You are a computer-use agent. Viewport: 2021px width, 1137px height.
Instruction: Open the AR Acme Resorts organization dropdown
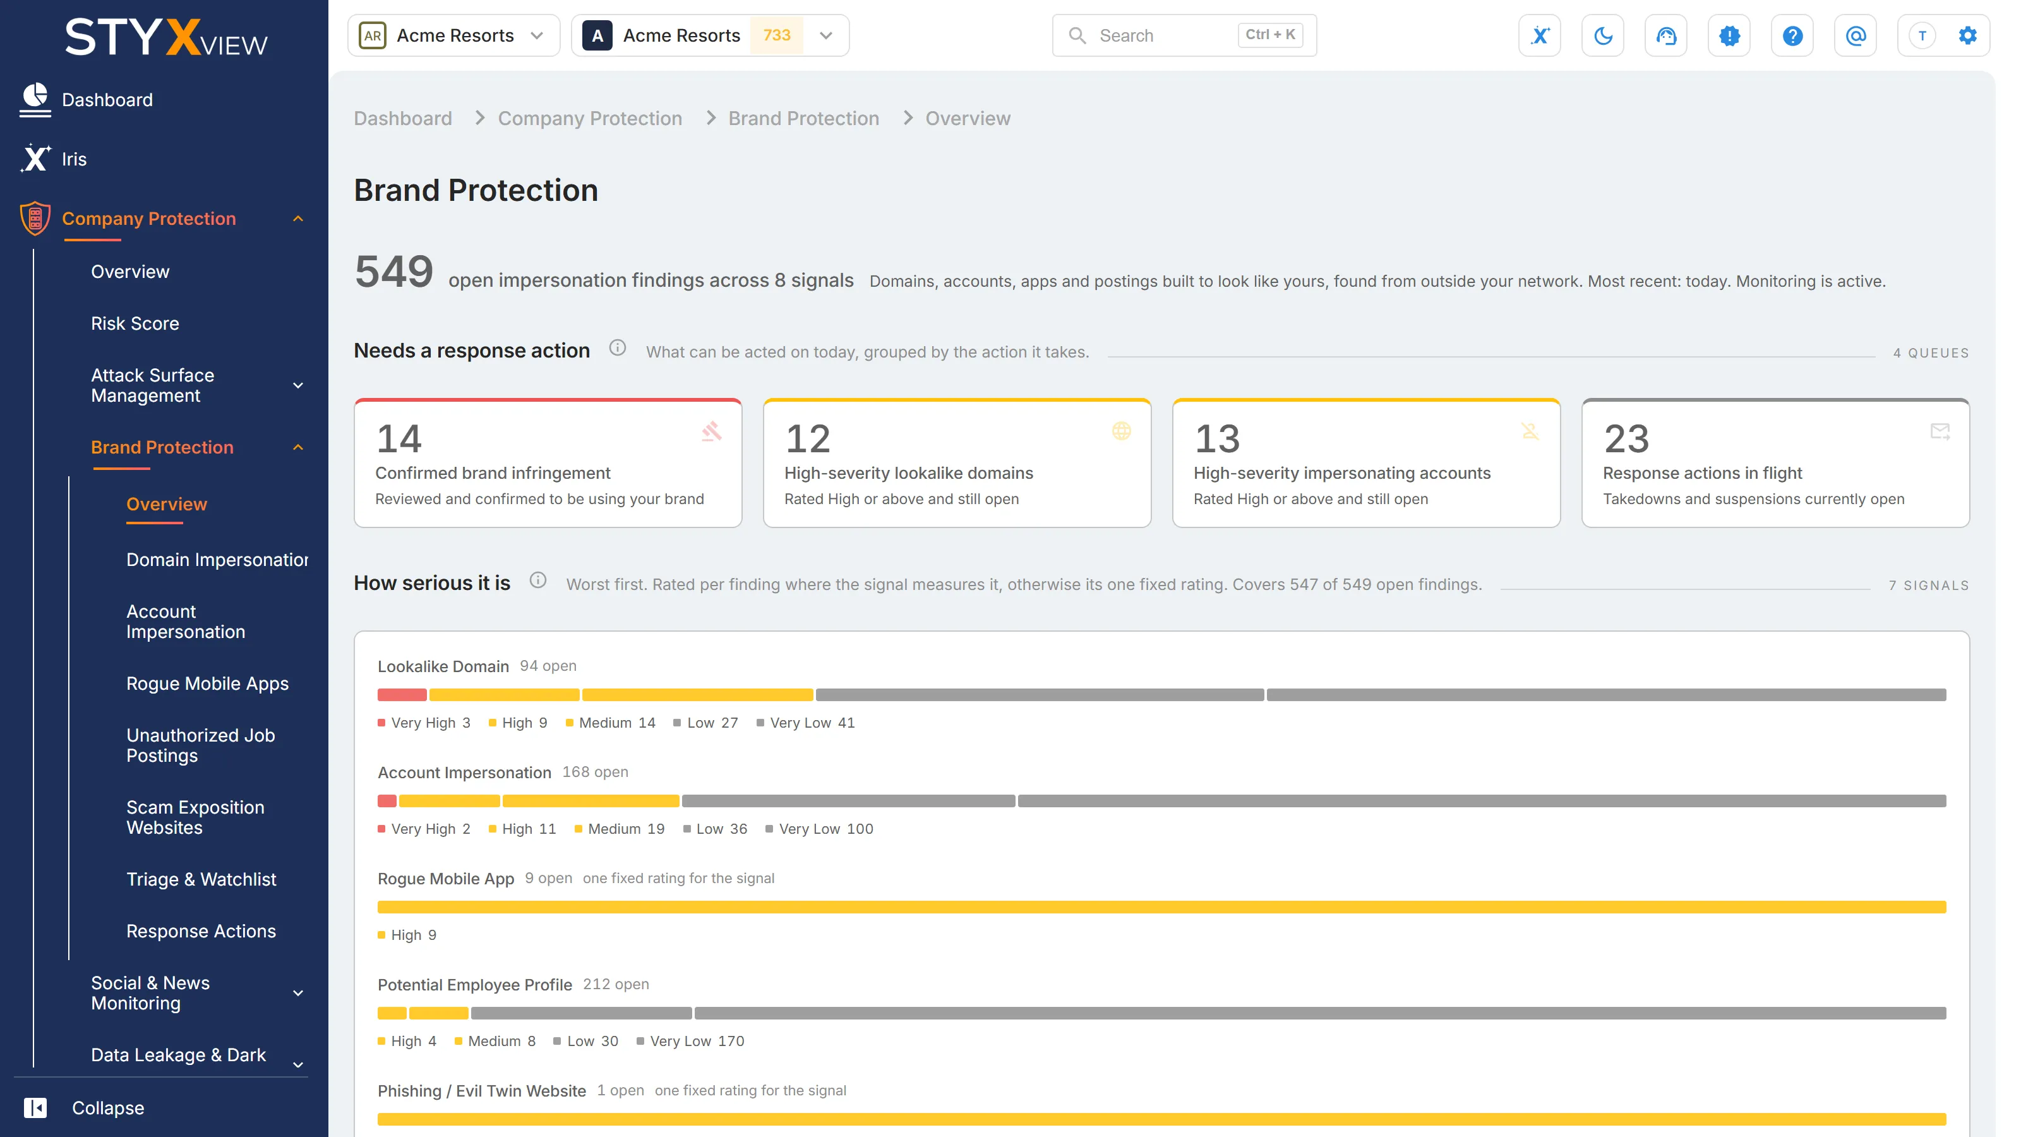click(453, 35)
